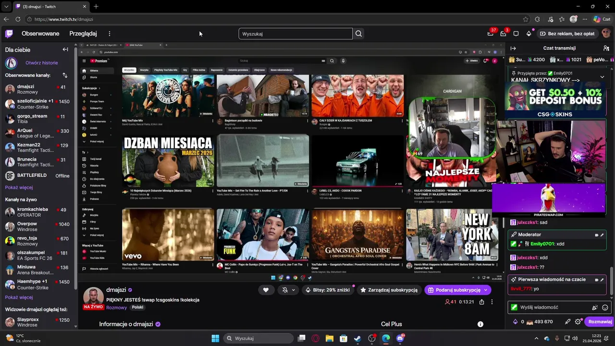Viewport: 615px width, 346px height.
Task: Open moderator sword tools icon
Action: click(567, 322)
